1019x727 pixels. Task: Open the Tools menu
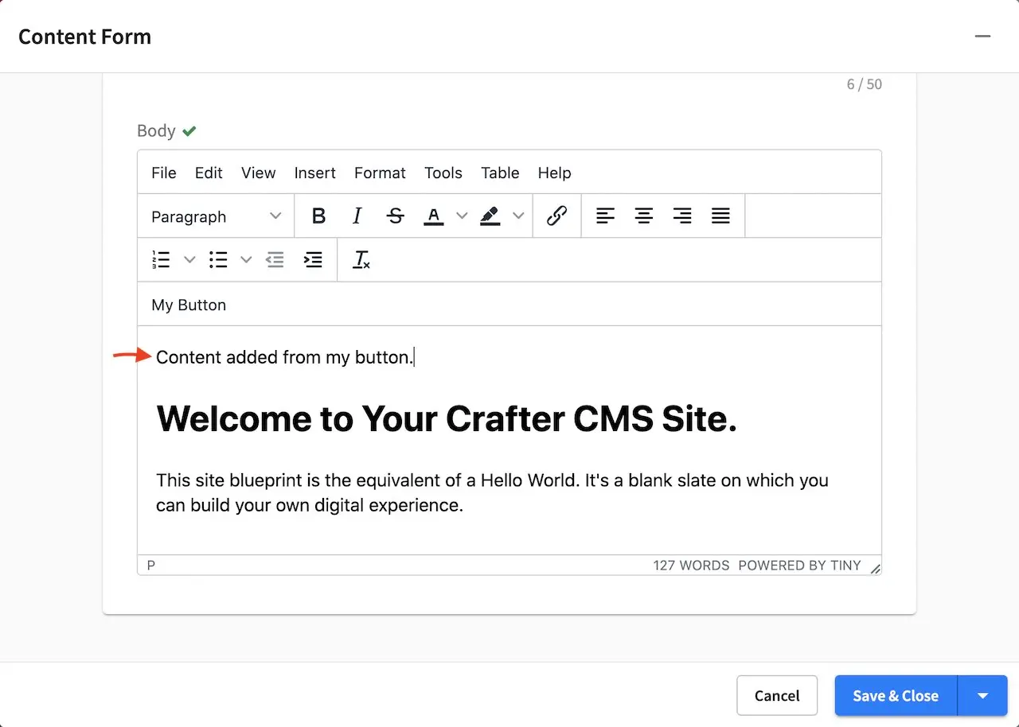[443, 173]
